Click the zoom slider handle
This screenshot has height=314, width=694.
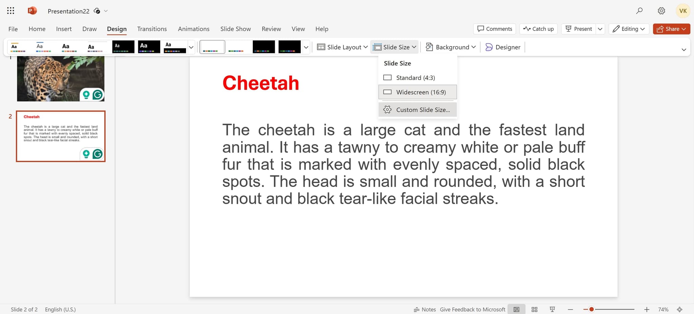[591, 309]
